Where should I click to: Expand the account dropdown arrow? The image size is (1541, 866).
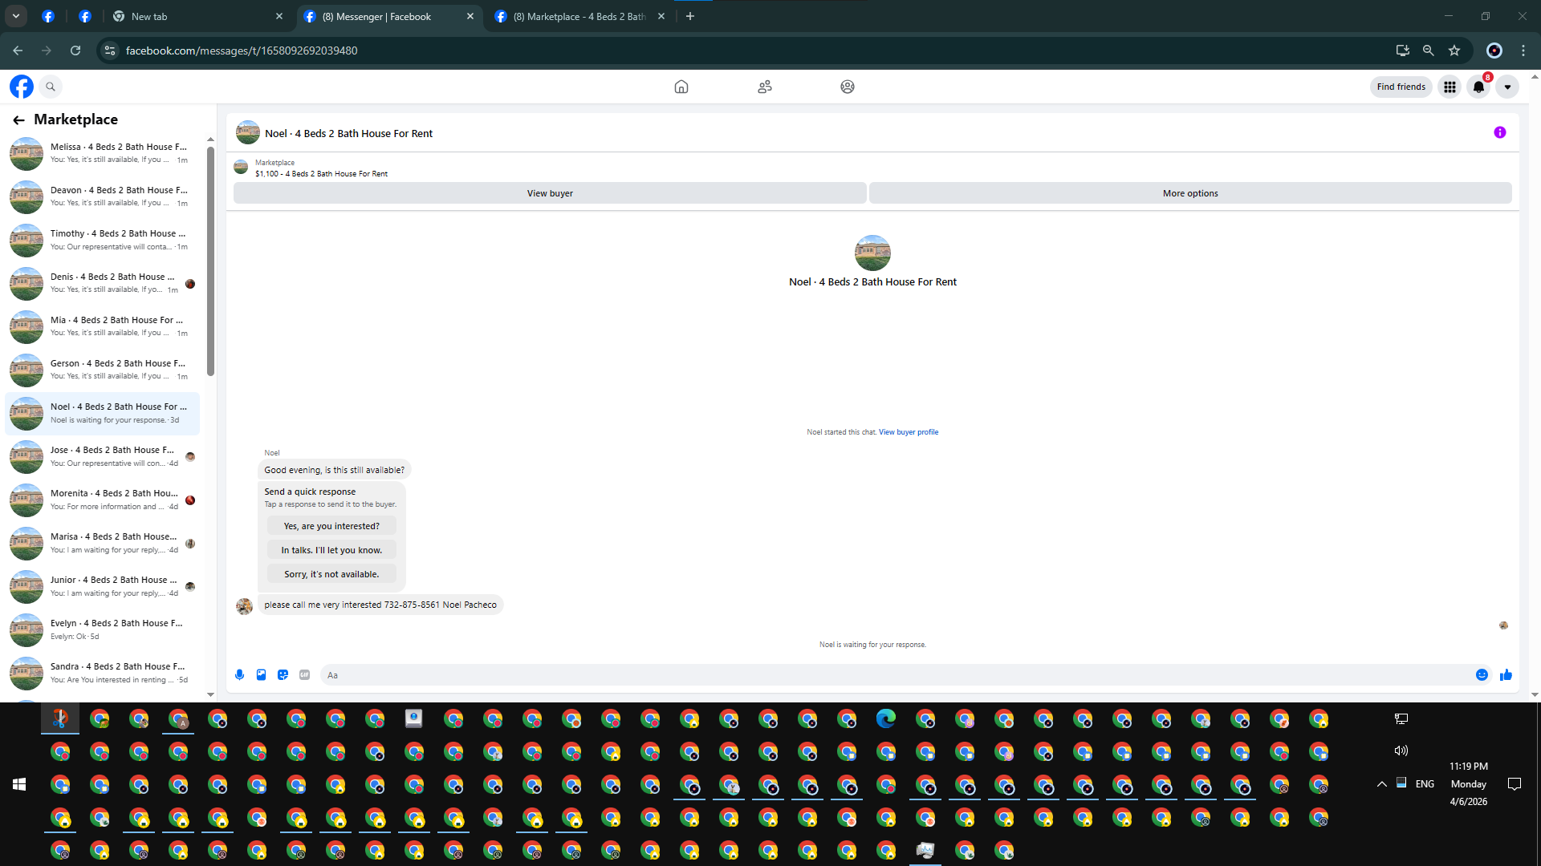(x=1507, y=87)
